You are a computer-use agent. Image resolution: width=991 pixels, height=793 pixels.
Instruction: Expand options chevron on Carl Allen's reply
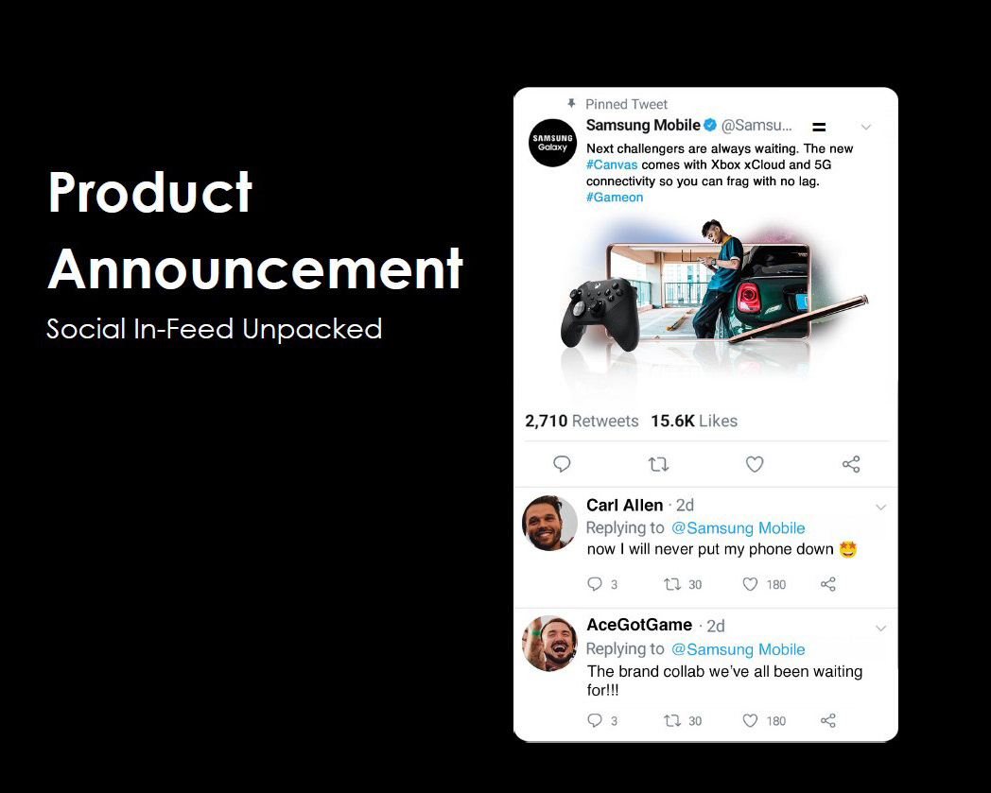tap(880, 508)
